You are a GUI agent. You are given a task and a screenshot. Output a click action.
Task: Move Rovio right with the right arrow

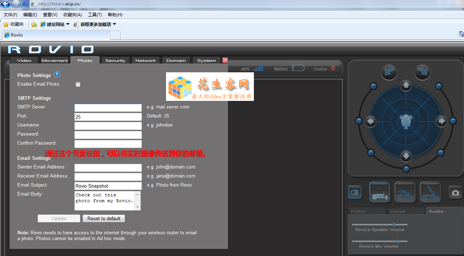coord(441,121)
